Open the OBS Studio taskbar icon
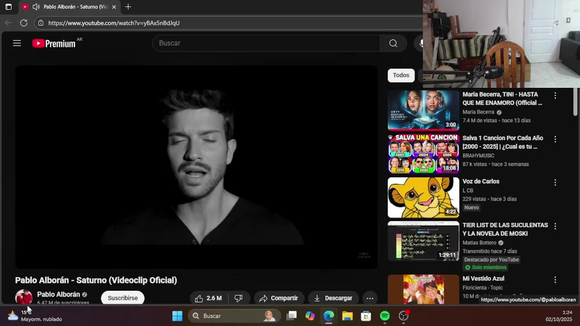The height and width of the screenshot is (326, 580). coord(403,316)
